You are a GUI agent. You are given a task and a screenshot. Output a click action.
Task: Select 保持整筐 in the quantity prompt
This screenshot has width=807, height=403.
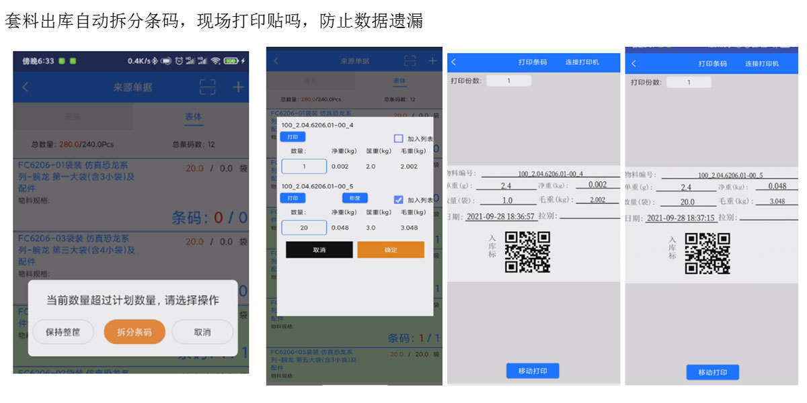point(63,332)
